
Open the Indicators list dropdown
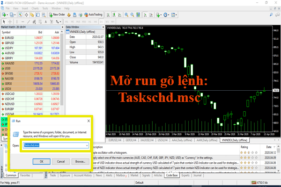point(159,15)
